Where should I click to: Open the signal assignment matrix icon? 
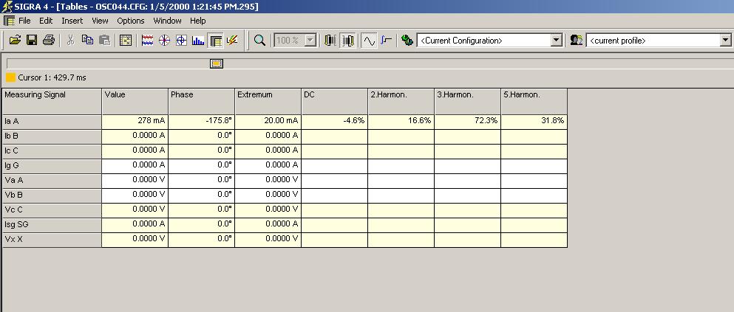click(x=126, y=40)
